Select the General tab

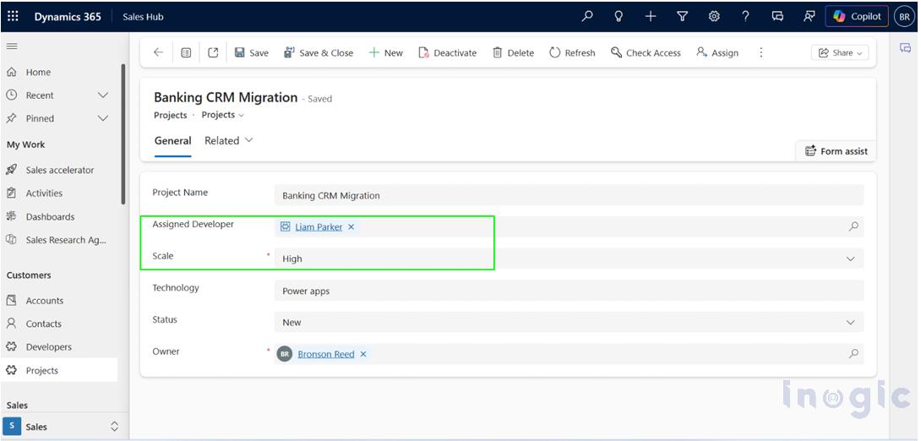point(172,141)
